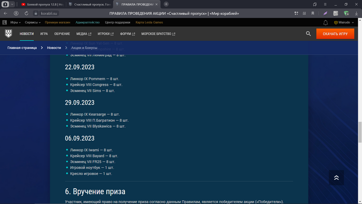Screen dimensions: 362x204
Task: Expand the Игры dropdown
Action: [15, 22]
